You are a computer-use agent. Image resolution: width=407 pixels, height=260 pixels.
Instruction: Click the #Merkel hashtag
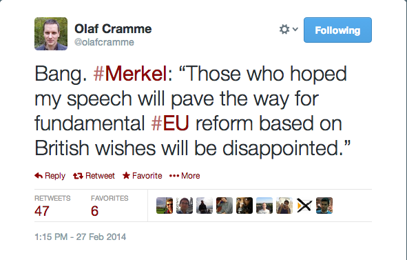click(x=130, y=74)
